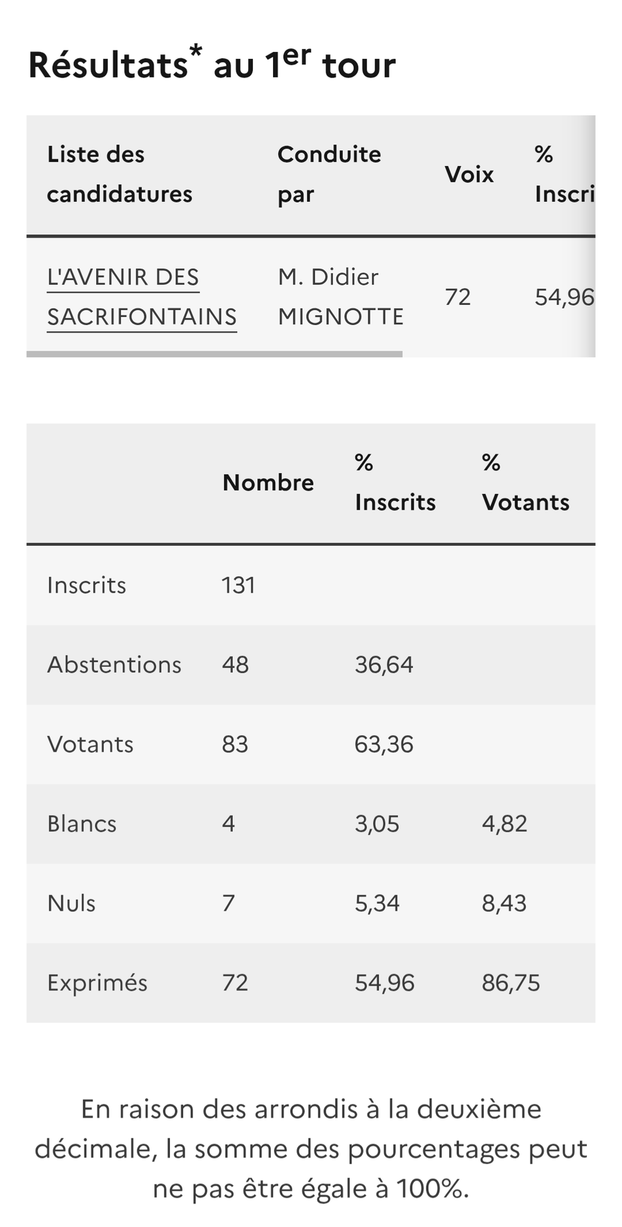The height and width of the screenshot is (1227, 622).
Task: Click the Abstentions row label
Action: coord(114,665)
